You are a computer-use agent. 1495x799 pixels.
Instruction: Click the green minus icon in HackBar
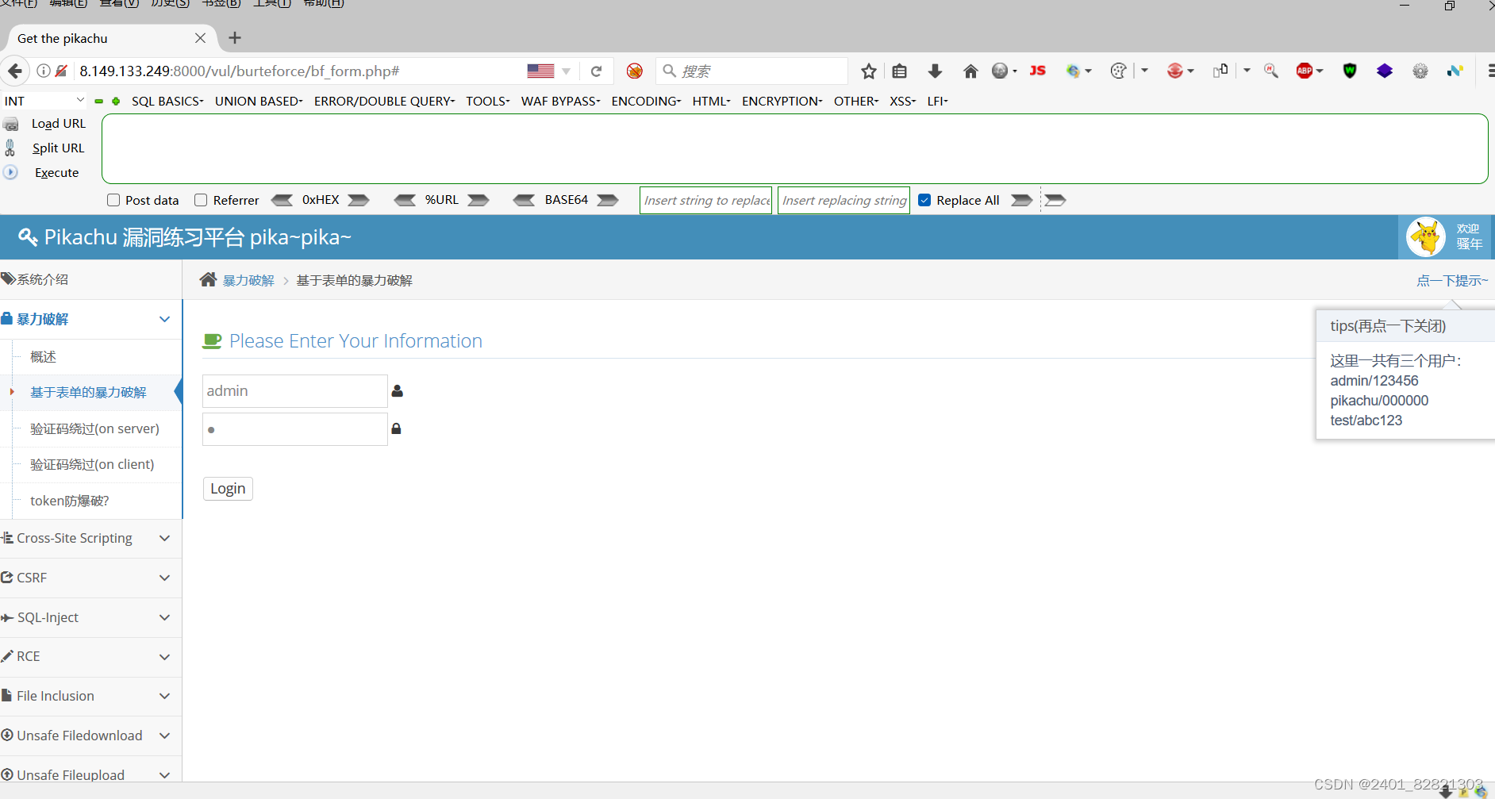click(x=98, y=101)
